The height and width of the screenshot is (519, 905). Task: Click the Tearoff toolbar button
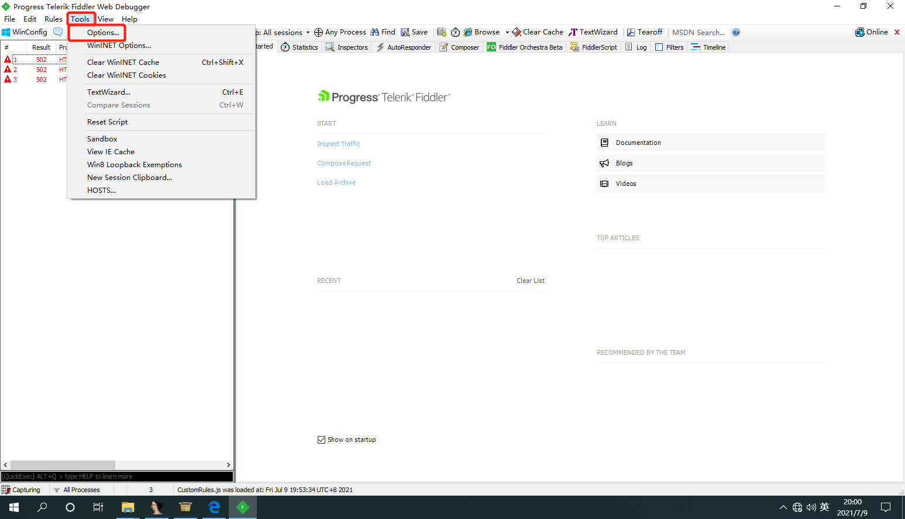[x=645, y=32]
